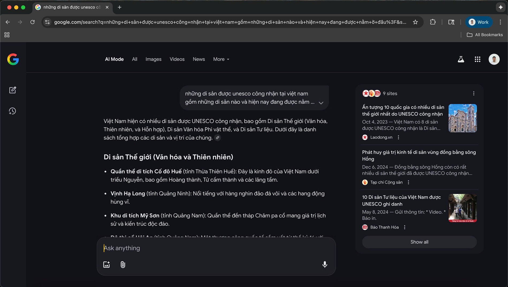Open the Google apps grid

tap(478, 59)
